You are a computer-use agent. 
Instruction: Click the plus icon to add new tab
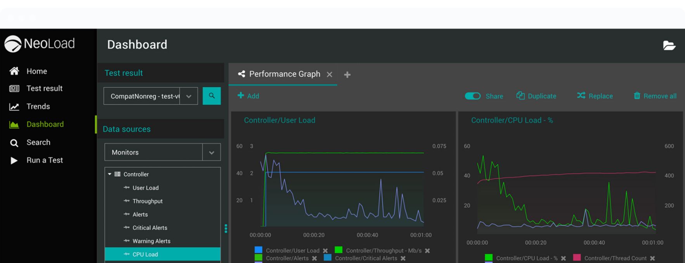click(347, 75)
